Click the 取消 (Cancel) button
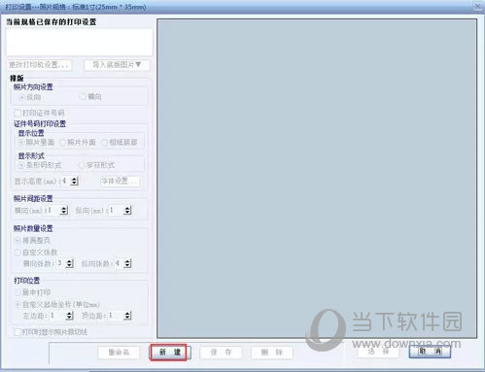 click(x=430, y=352)
